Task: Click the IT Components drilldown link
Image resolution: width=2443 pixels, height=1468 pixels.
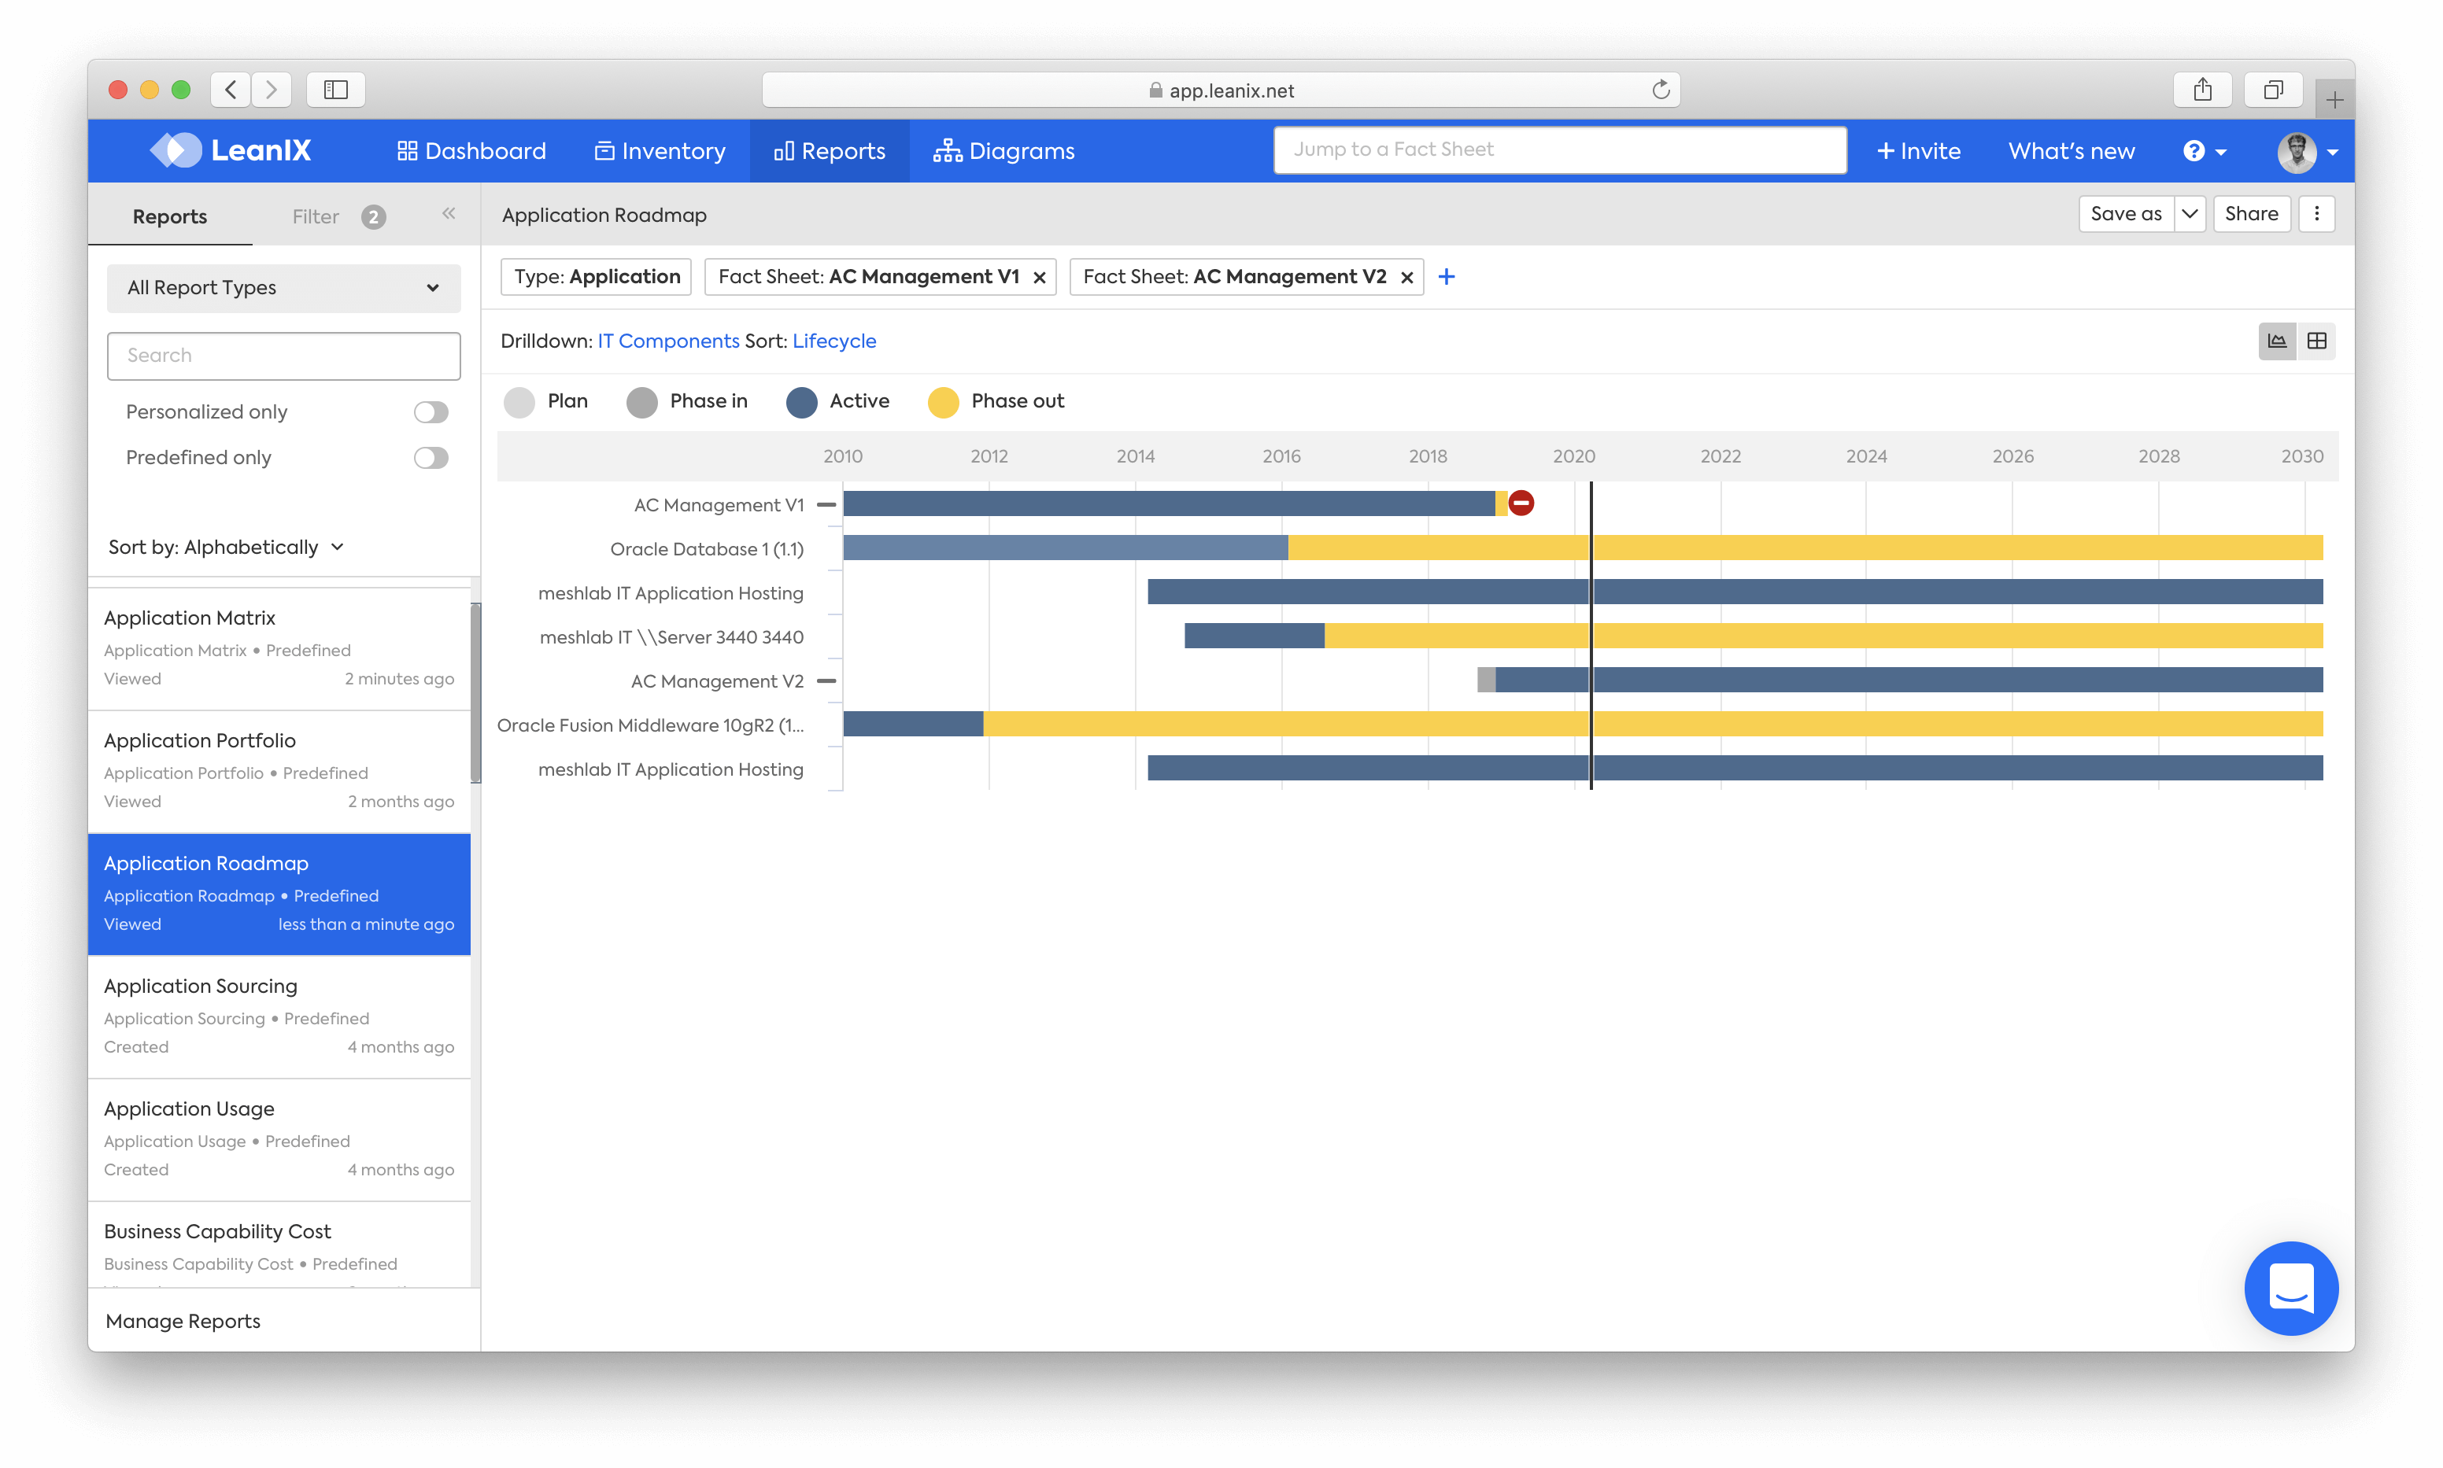Action: point(667,340)
